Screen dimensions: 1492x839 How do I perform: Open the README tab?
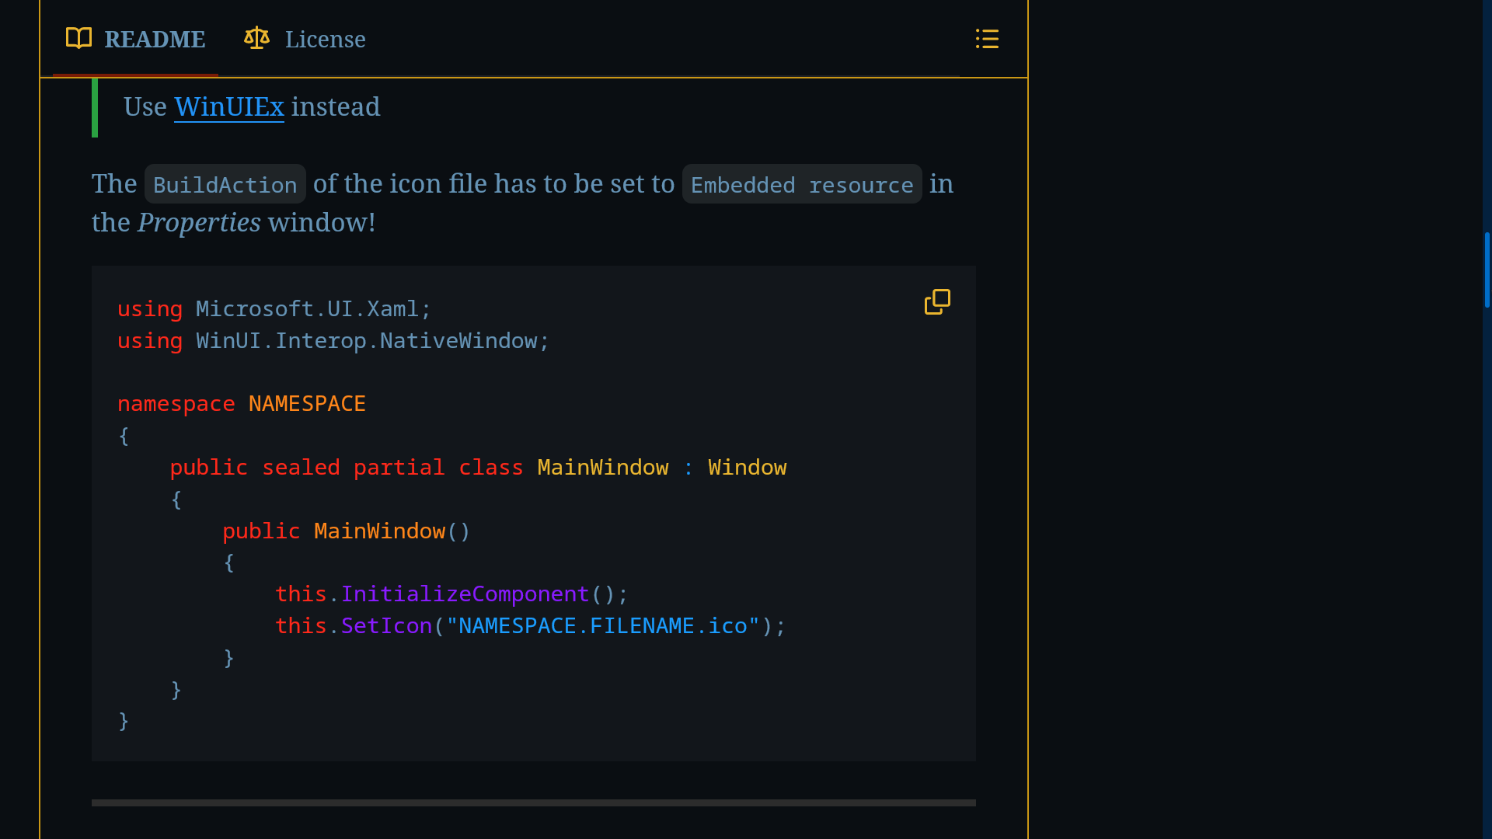click(x=135, y=39)
